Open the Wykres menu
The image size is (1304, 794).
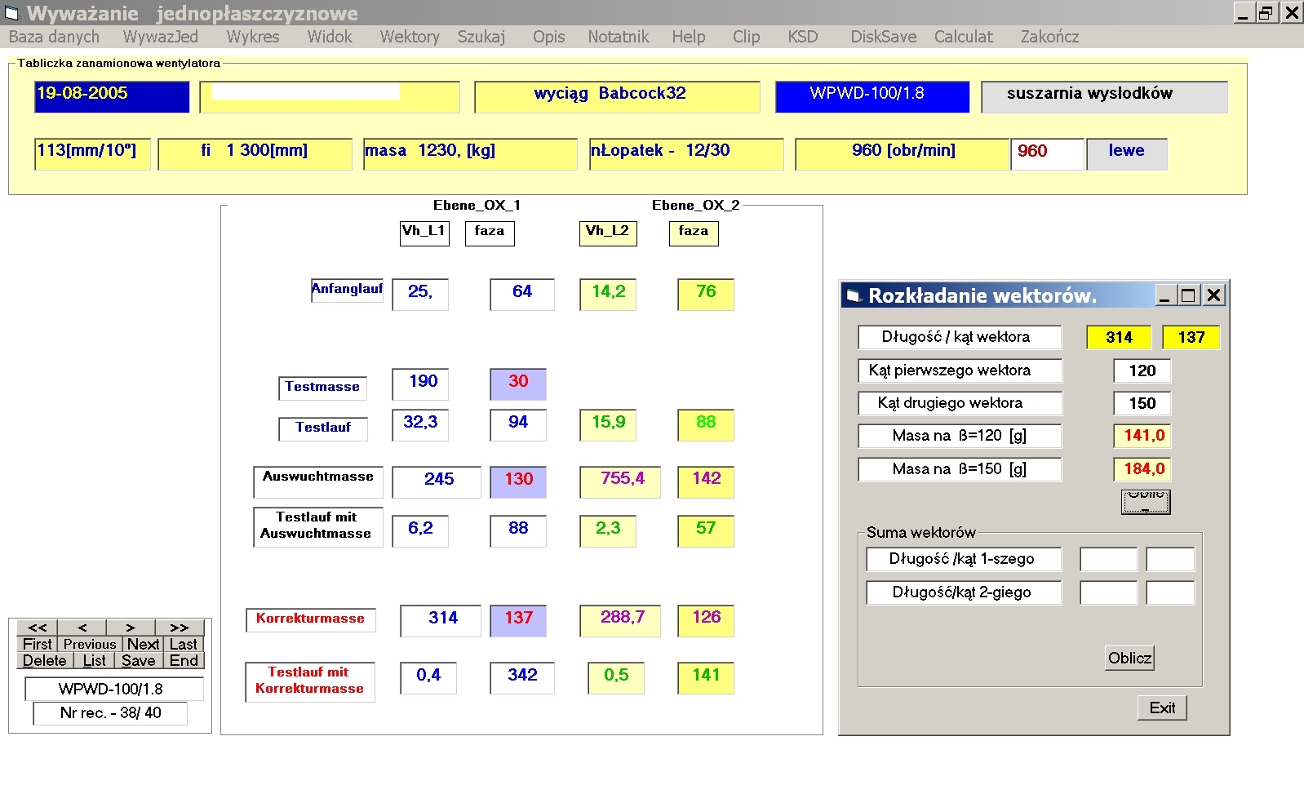[x=253, y=37]
